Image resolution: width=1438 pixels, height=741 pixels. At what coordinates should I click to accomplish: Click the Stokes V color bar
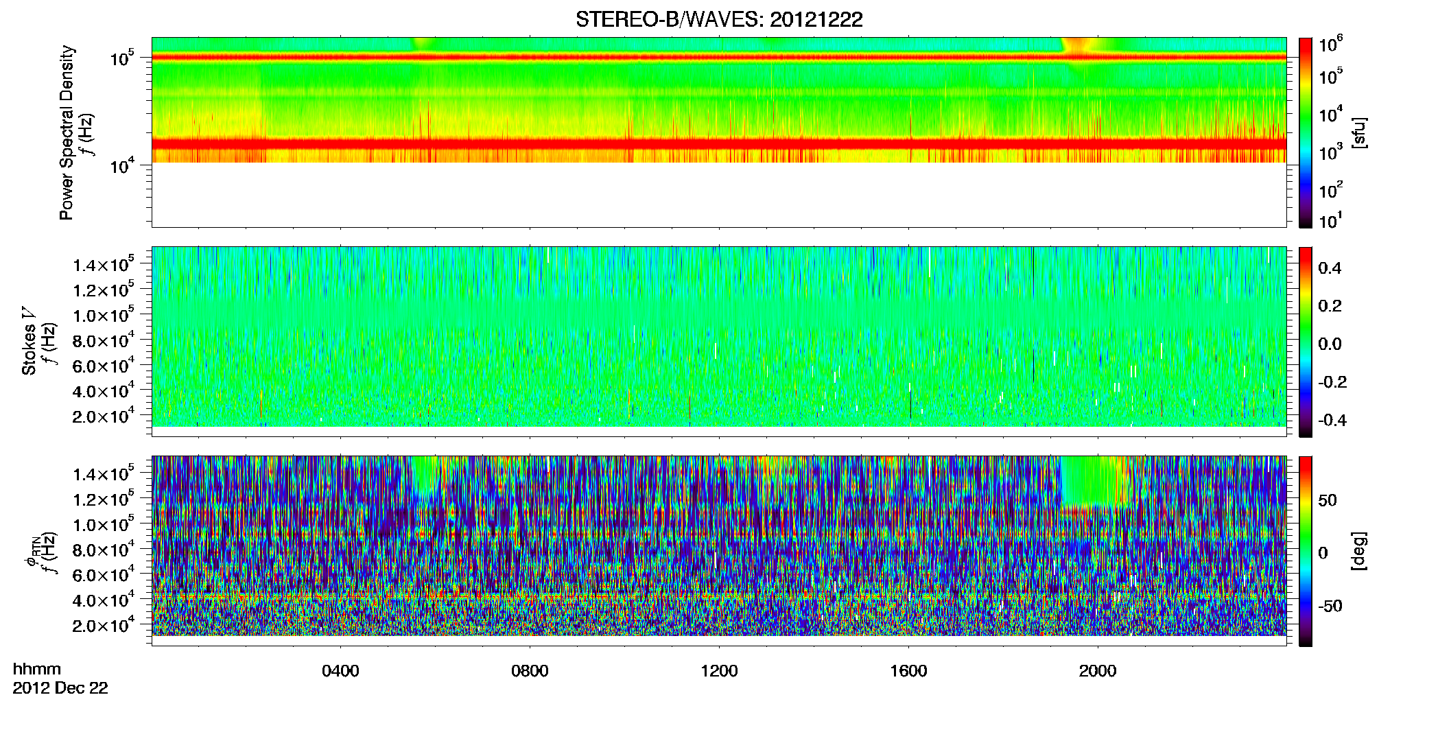(1306, 342)
